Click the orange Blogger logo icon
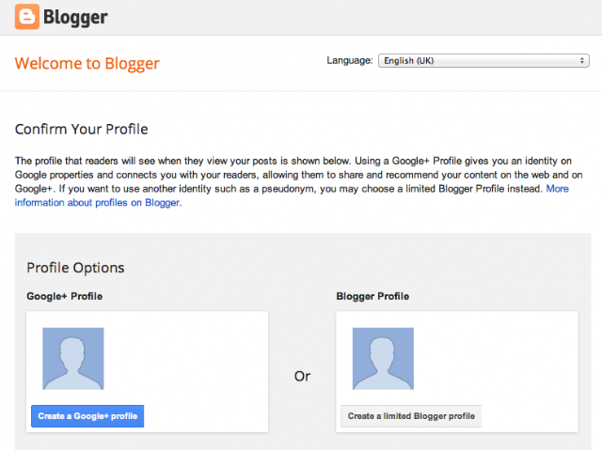602x450 pixels. click(x=27, y=17)
